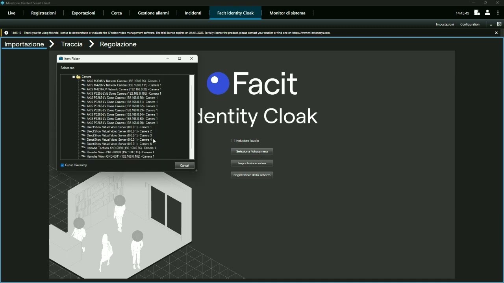Click camera icon beside Hanwha Vision QND-6011
504x283 pixels.
(x=83, y=156)
